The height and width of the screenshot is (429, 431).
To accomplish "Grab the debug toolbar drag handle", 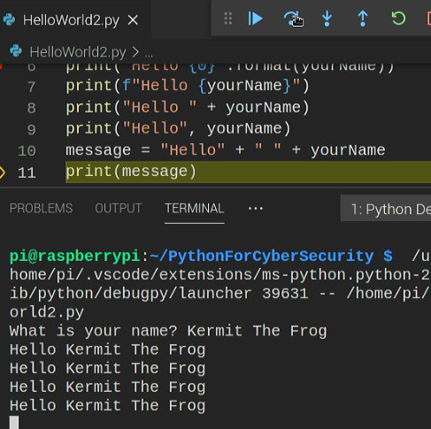I will pos(227,19).
